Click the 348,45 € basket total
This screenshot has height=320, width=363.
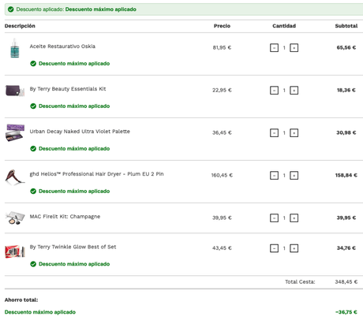click(346, 282)
